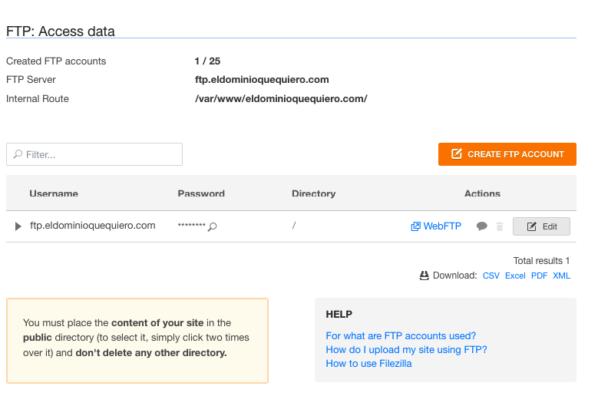The width and height of the screenshot is (598, 396).
Task: Sort table by Directory column
Action: click(x=313, y=193)
